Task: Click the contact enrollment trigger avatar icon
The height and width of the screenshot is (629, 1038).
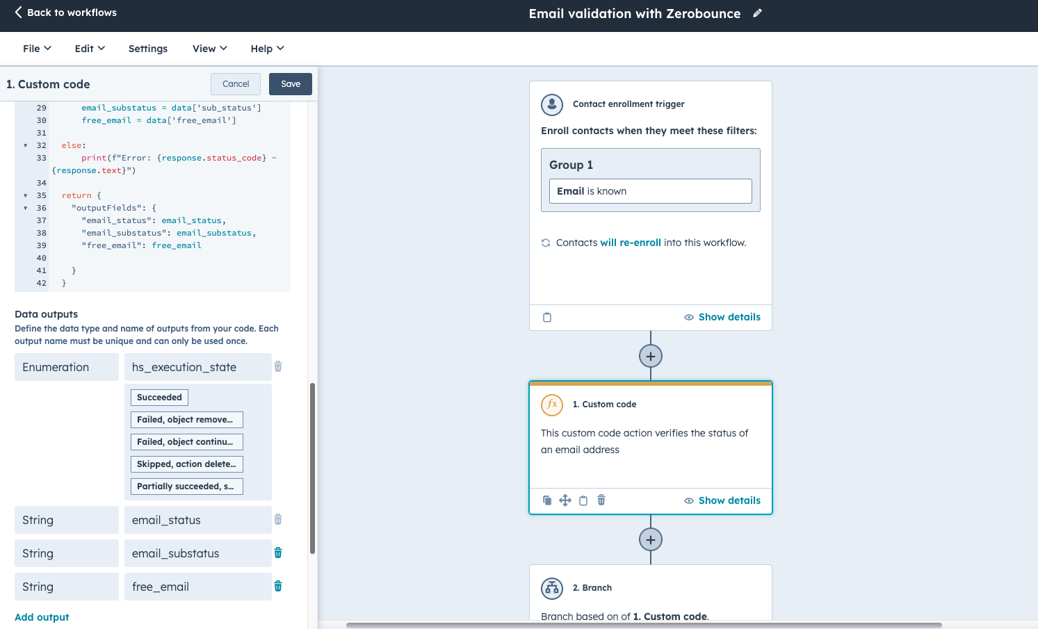Action: tap(552, 104)
